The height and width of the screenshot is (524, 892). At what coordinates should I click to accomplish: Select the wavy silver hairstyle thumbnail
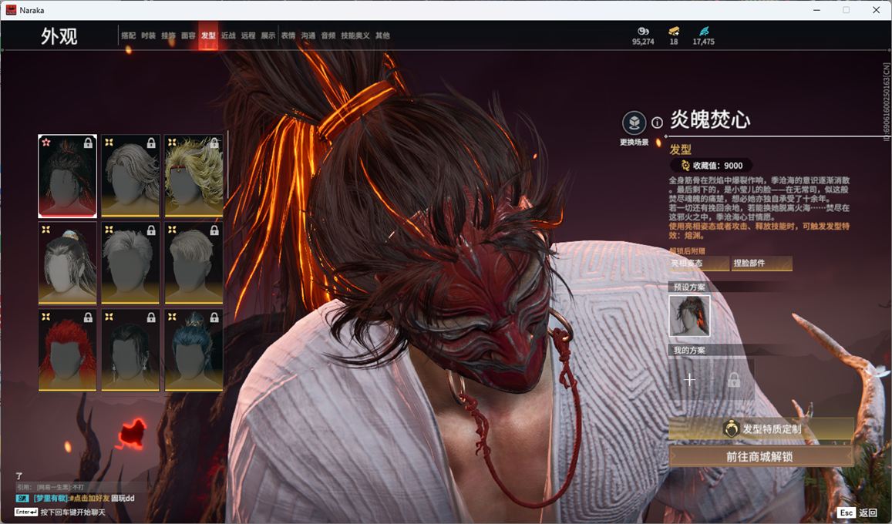click(130, 176)
